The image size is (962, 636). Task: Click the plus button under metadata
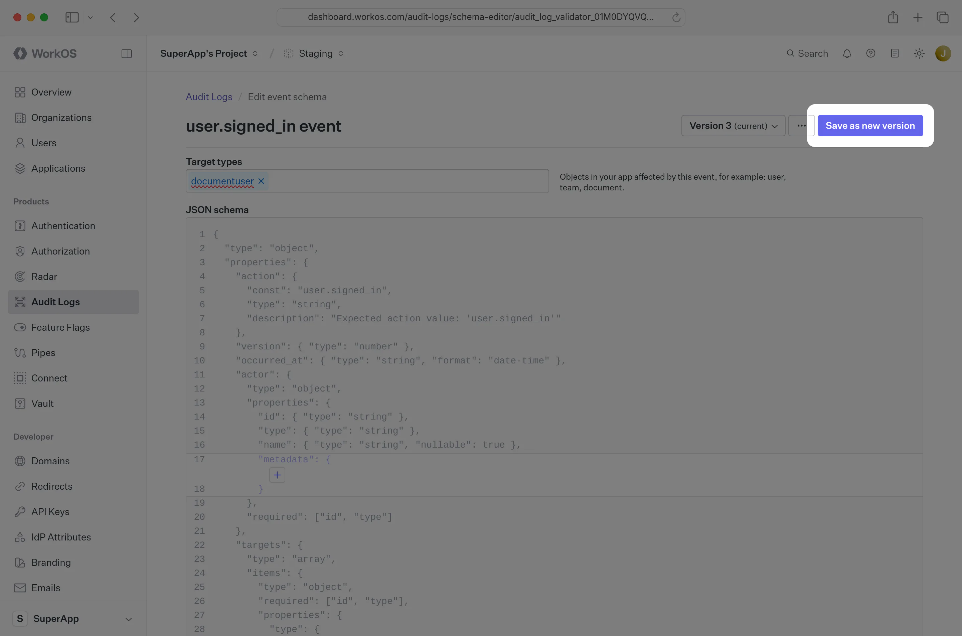(x=277, y=475)
